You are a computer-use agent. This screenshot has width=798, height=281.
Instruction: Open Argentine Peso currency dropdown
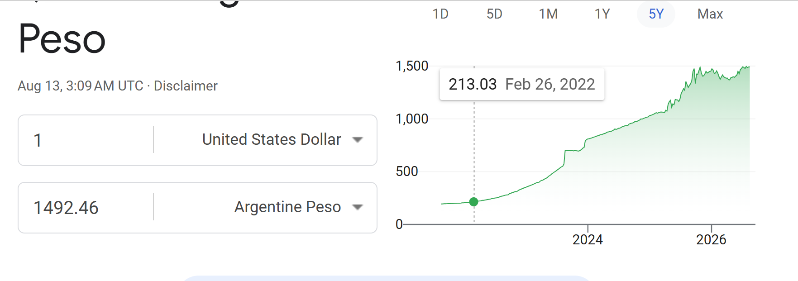coord(265,208)
